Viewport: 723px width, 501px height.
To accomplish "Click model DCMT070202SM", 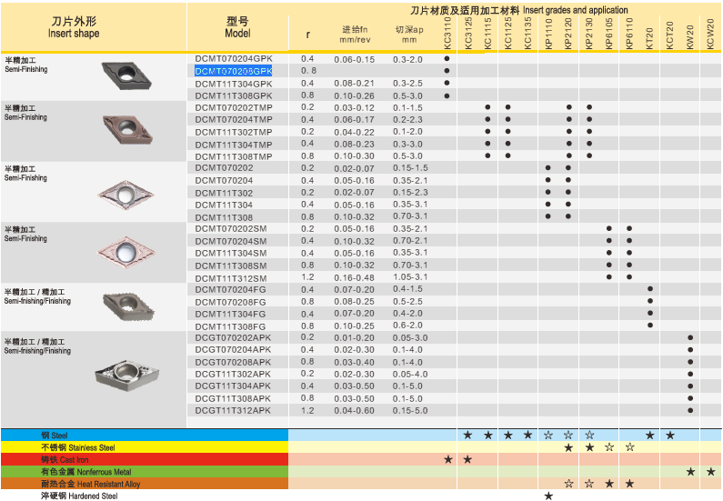I will [231, 228].
